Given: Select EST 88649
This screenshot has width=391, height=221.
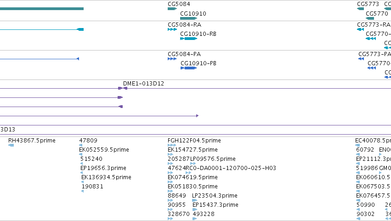Looking at the screenshot, I should (177, 196).
